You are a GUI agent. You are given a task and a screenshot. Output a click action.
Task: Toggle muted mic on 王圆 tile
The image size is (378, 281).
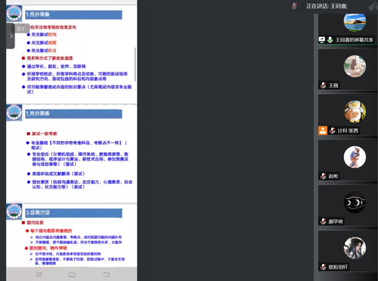pyautogui.click(x=323, y=85)
